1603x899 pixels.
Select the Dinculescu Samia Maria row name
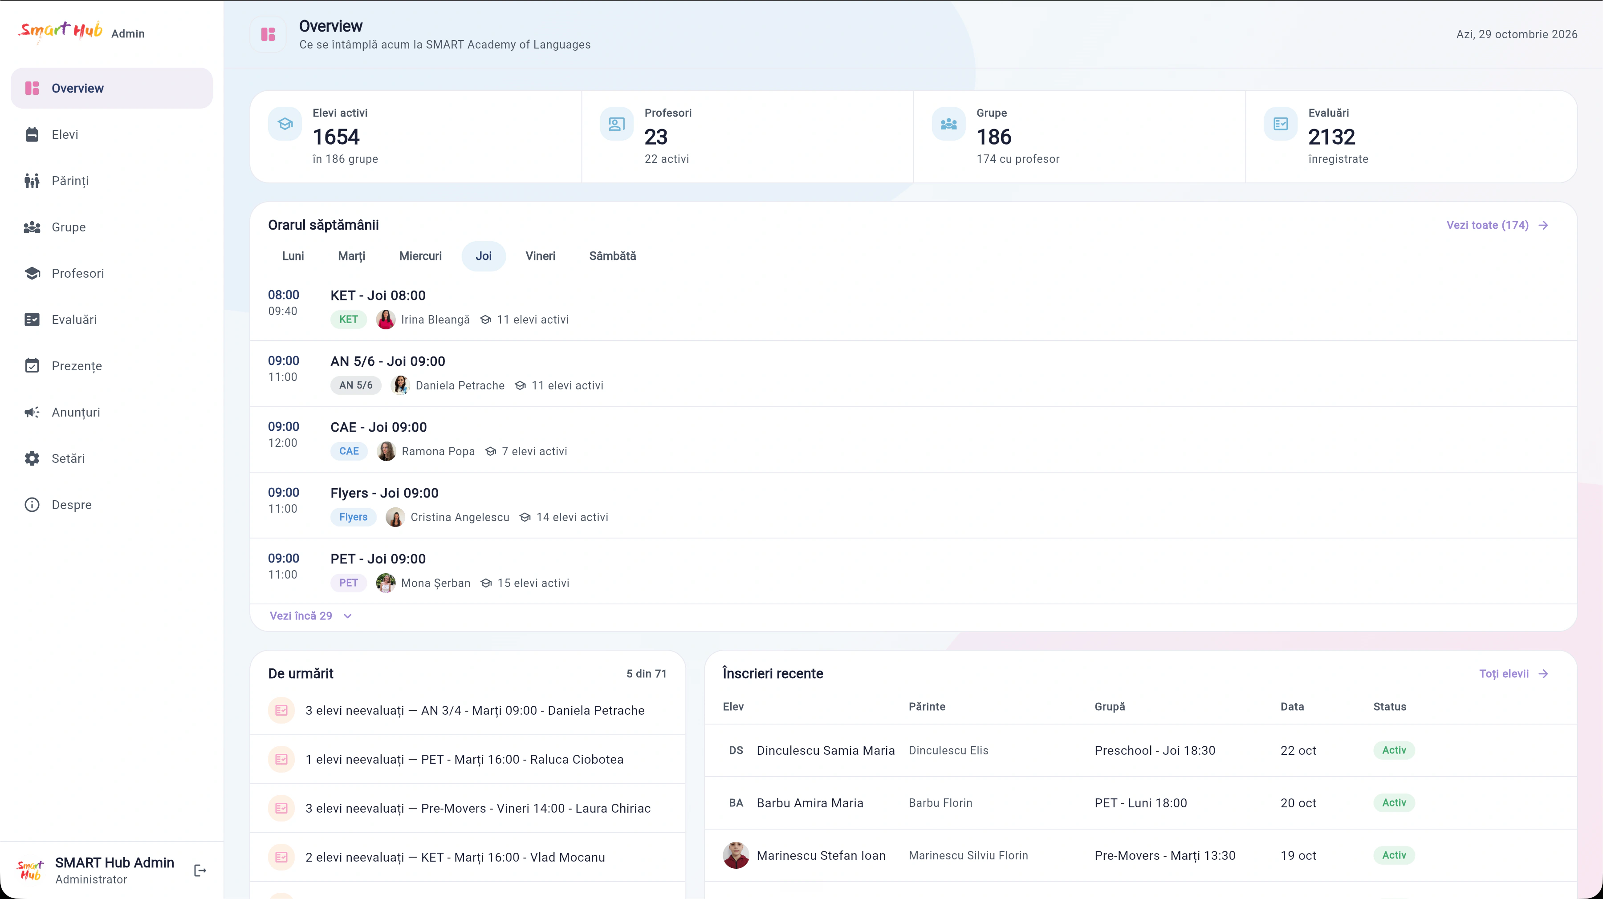click(825, 751)
